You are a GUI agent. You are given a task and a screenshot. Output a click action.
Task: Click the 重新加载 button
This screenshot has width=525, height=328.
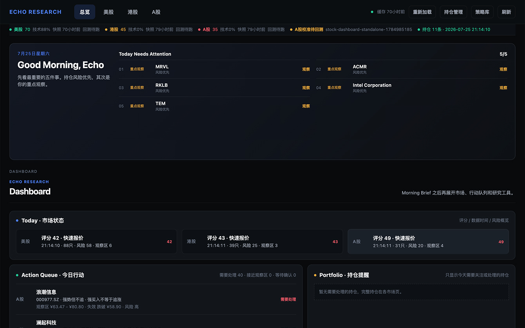point(422,12)
